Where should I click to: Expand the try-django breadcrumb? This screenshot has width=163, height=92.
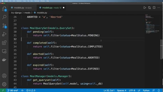(16, 13)
